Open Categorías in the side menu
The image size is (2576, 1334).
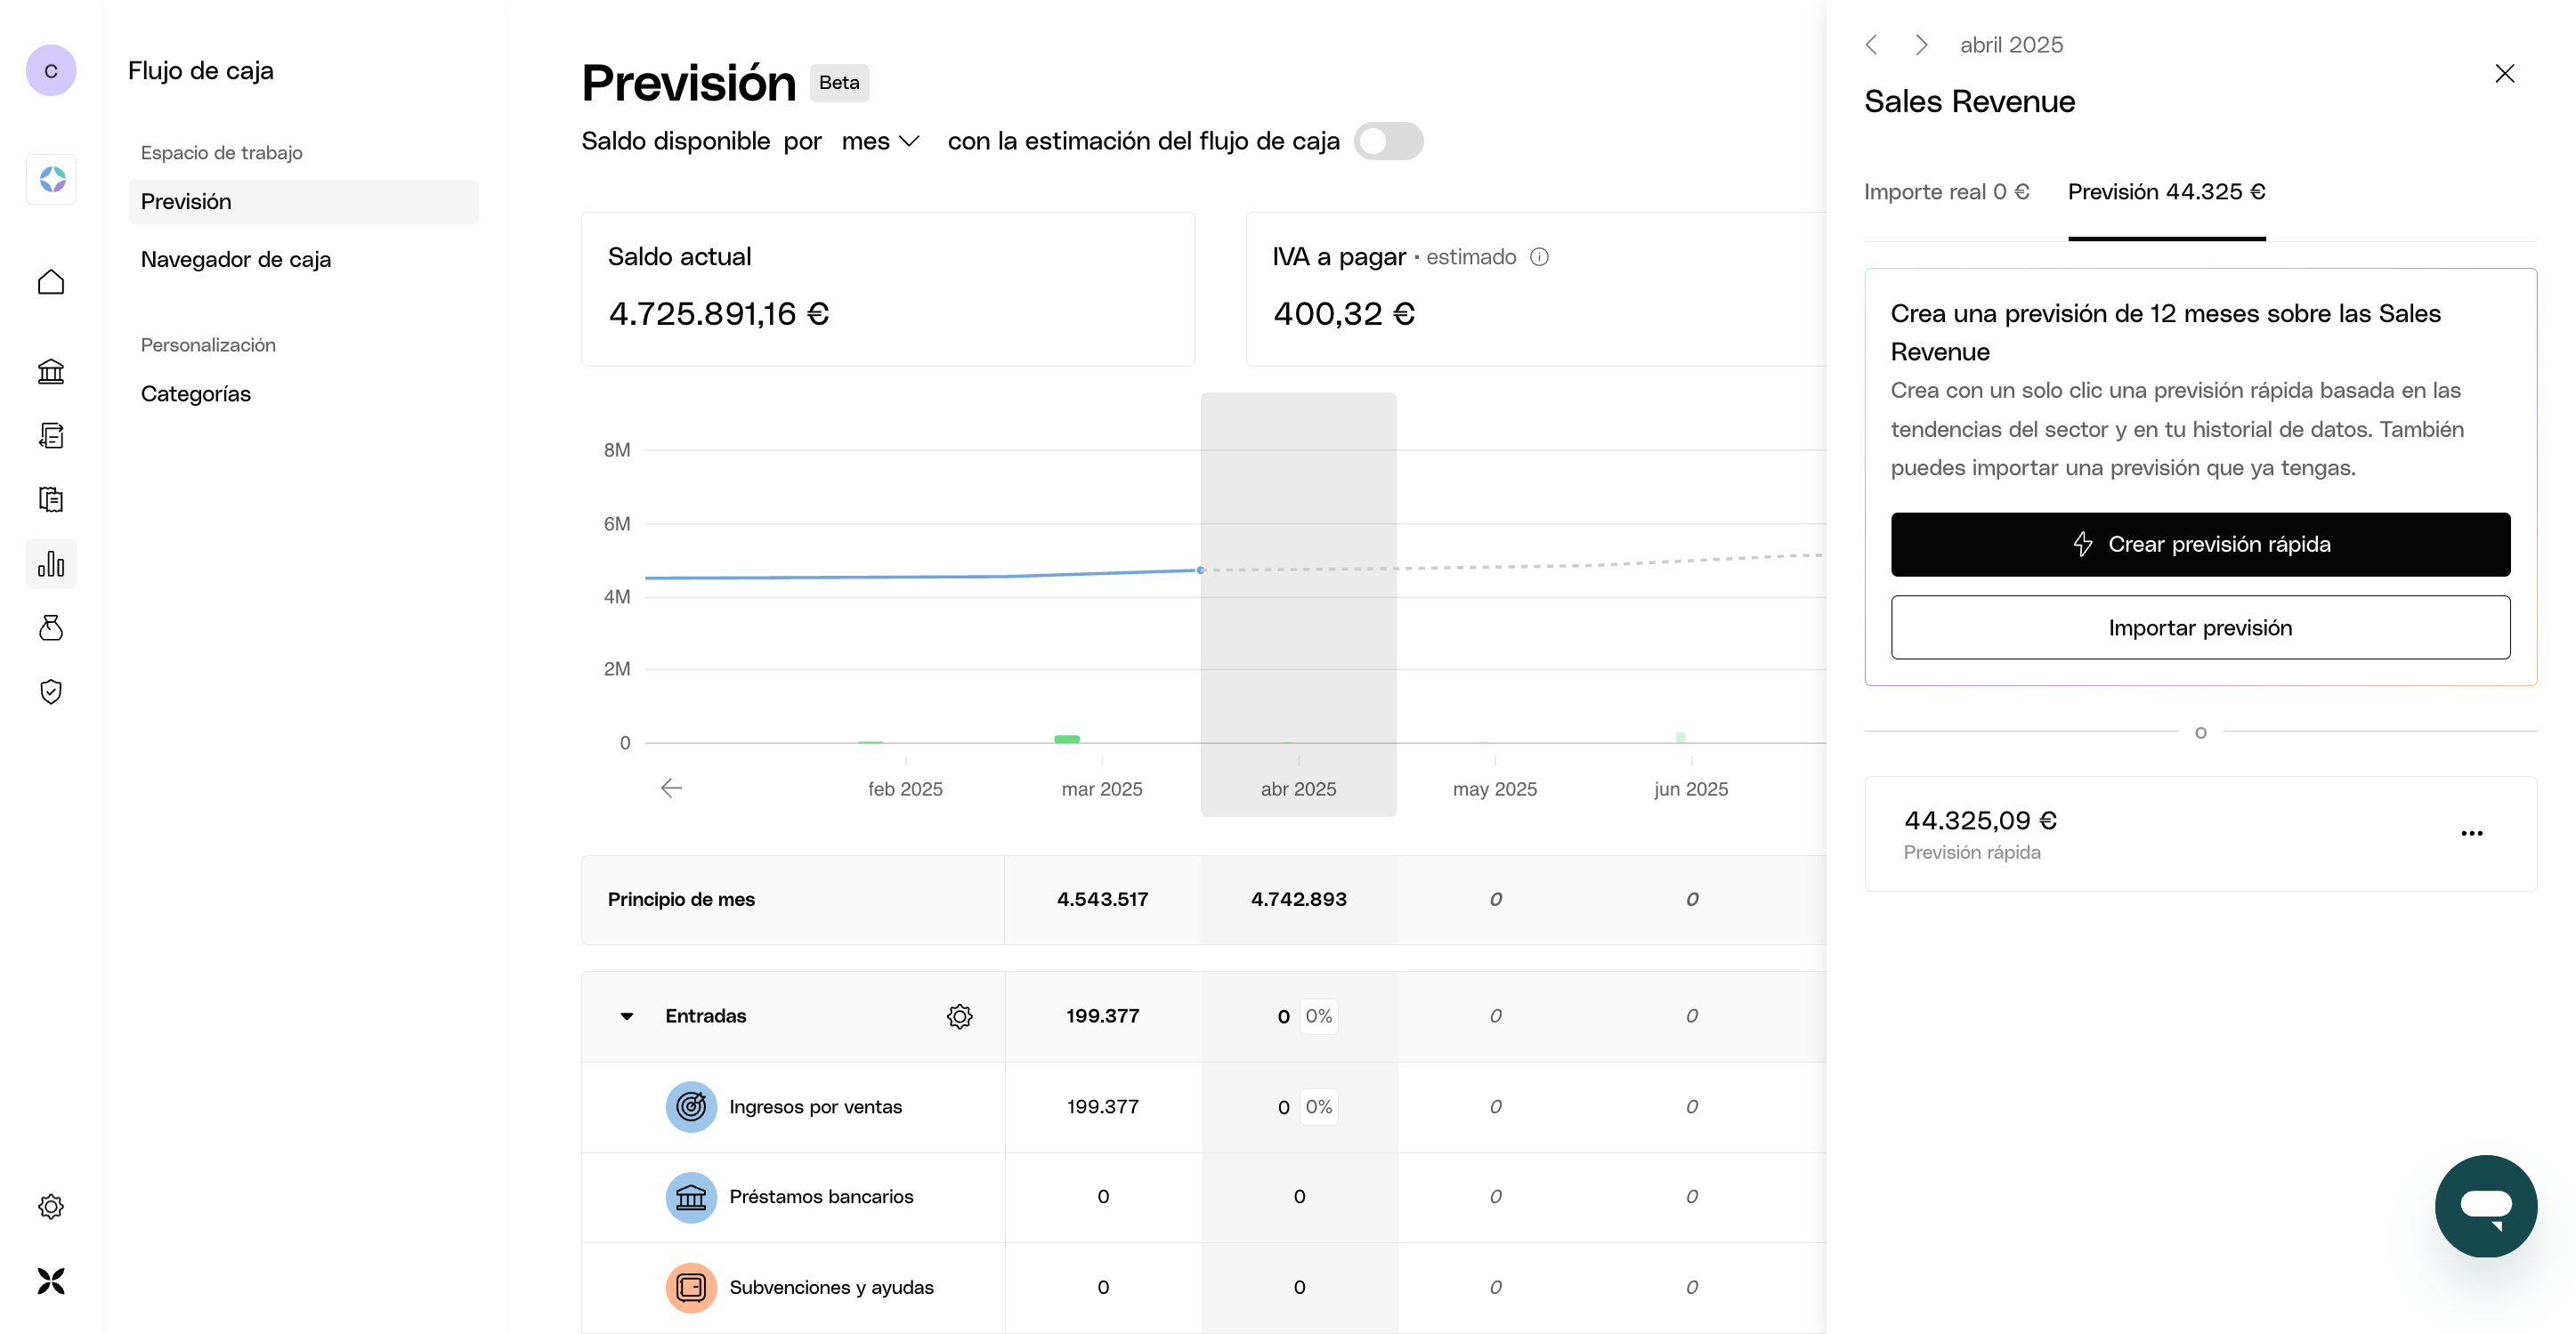tap(196, 394)
